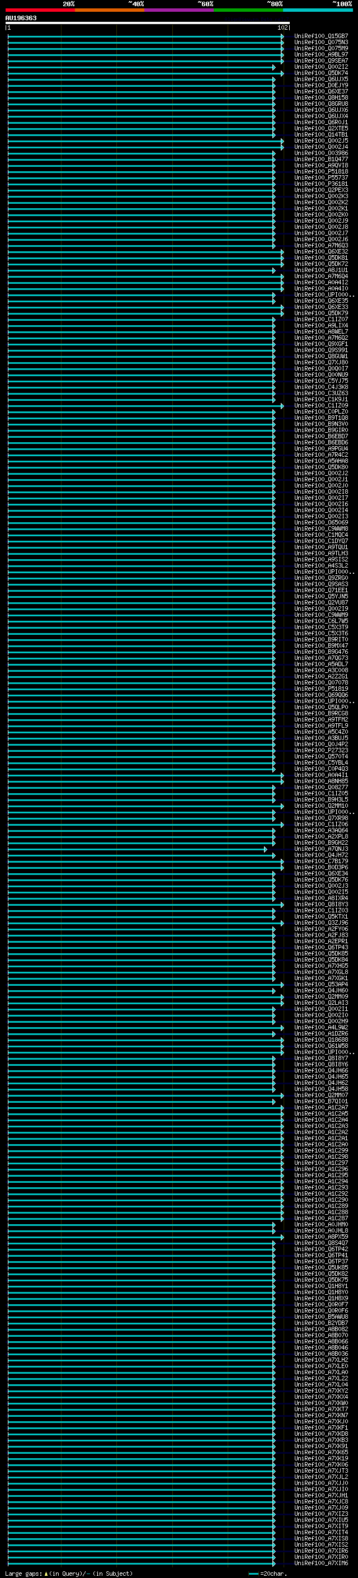The width and height of the screenshot is (358, 1578).
Task: Open hit UniRef100_A7XIT4
Action: pyautogui.click(x=321, y=1532)
